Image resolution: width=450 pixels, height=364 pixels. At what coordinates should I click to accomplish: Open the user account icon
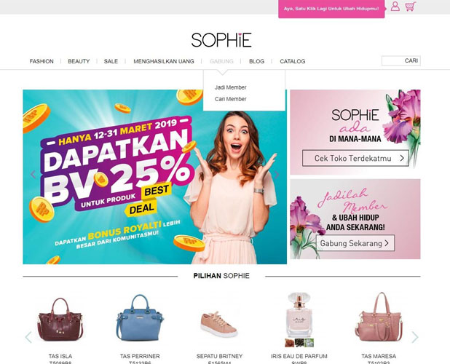pyautogui.click(x=395, y=7)
